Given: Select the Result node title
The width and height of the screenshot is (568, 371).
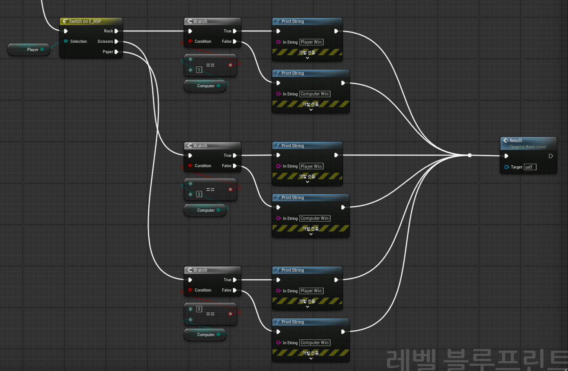Looking at the screenshot, I should [x=516, y=140].
